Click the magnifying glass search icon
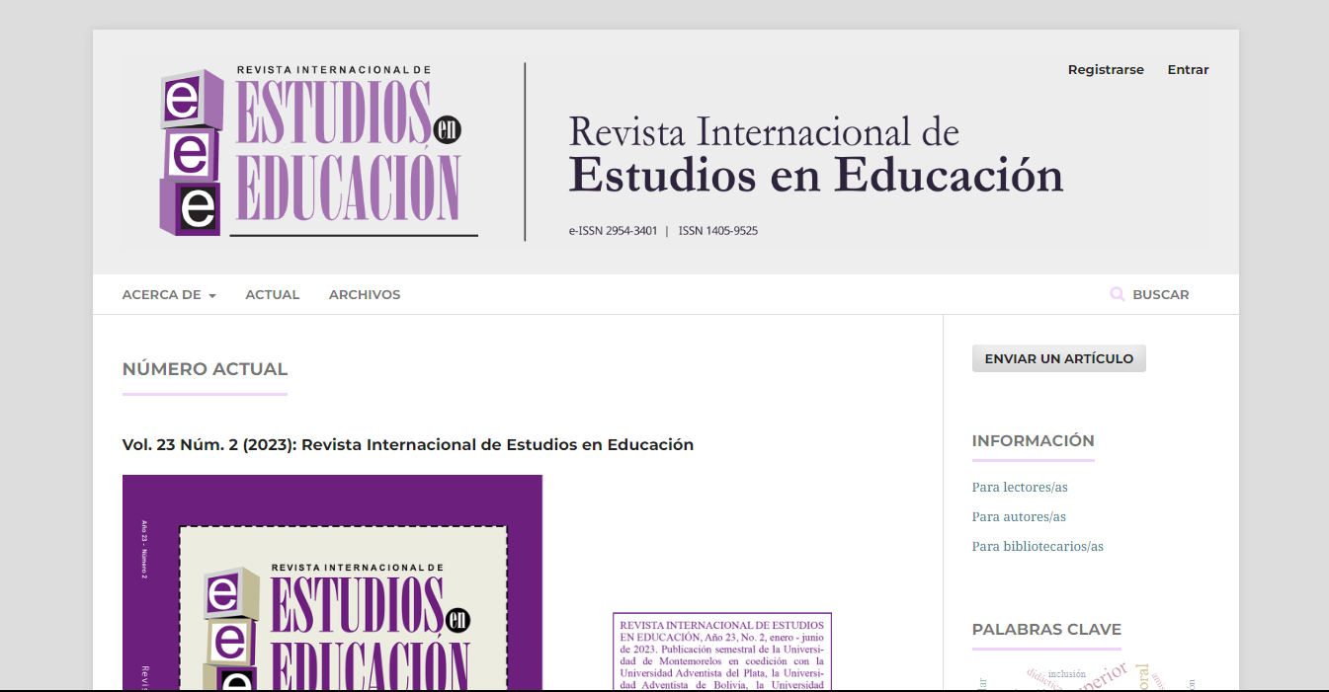 point(1118,294)
